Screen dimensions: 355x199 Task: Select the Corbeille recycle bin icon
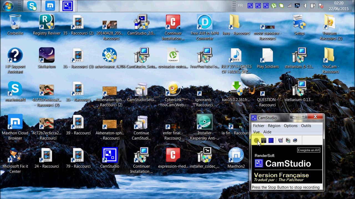point(15,25)
